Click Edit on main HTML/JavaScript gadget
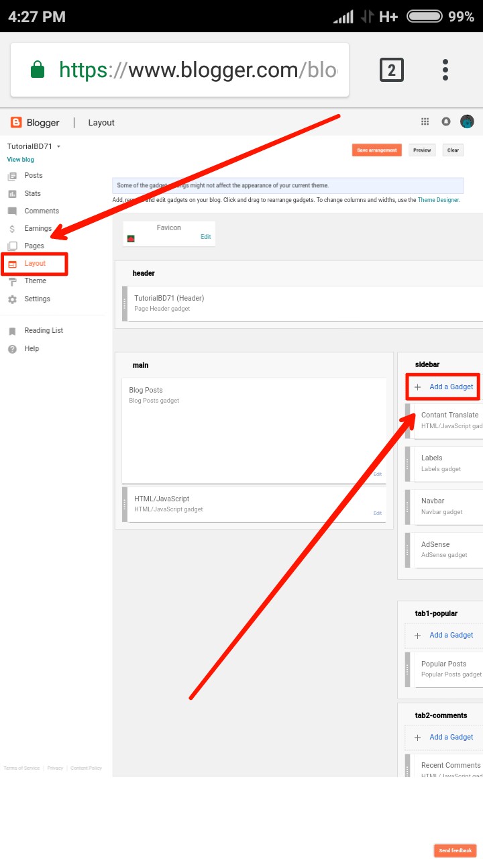This screenshot has height=859, width=483. [378, 513]
